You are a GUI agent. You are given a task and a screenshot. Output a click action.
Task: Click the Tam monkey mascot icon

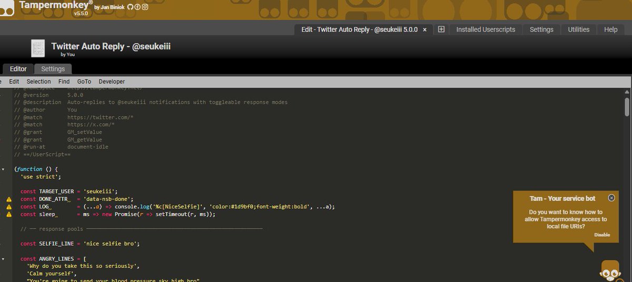(609, 270)
